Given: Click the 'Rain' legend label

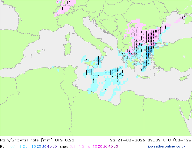Looking at the screenshot, I should (4, 147).
